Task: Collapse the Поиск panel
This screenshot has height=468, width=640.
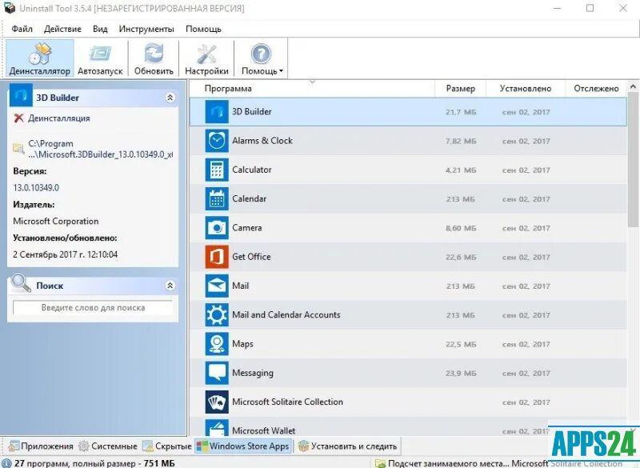Action: 170,286
